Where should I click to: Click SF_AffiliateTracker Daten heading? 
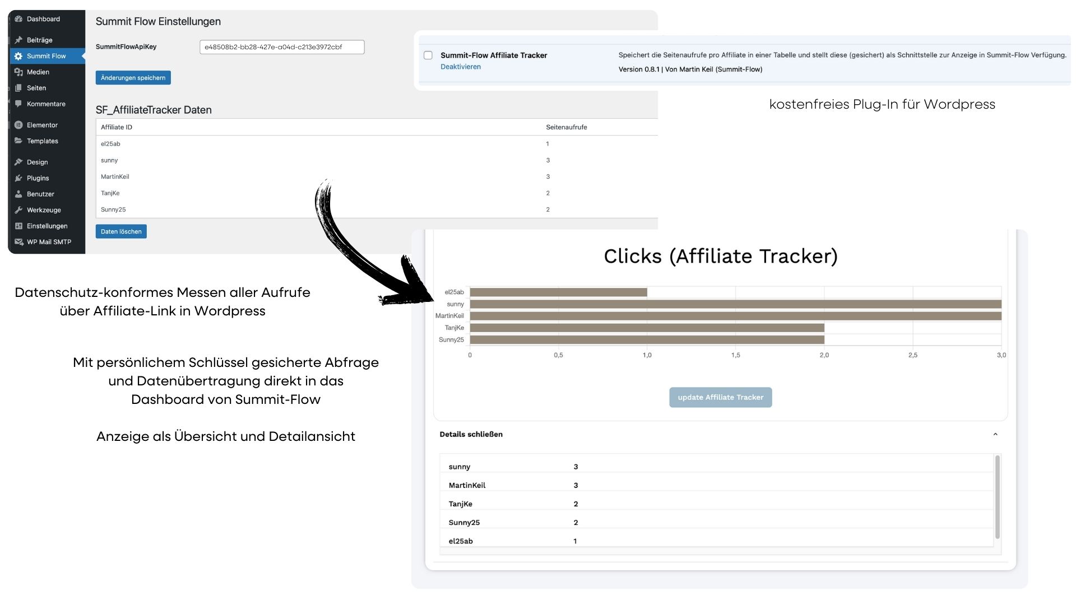[154, 110]
